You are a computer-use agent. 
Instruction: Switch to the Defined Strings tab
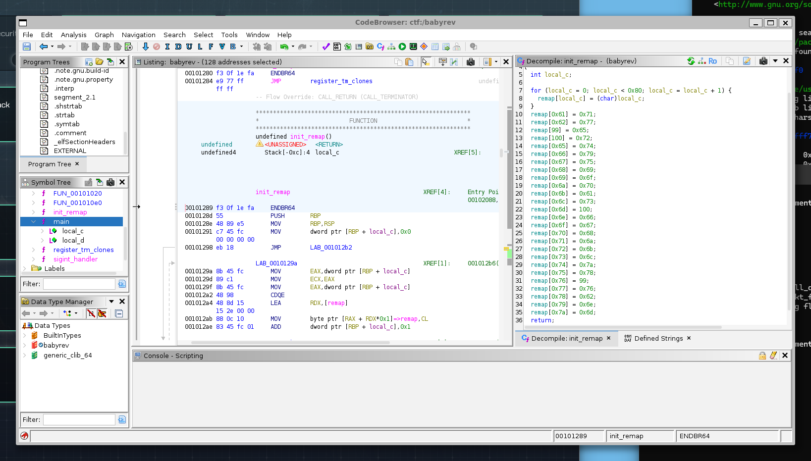658,339
